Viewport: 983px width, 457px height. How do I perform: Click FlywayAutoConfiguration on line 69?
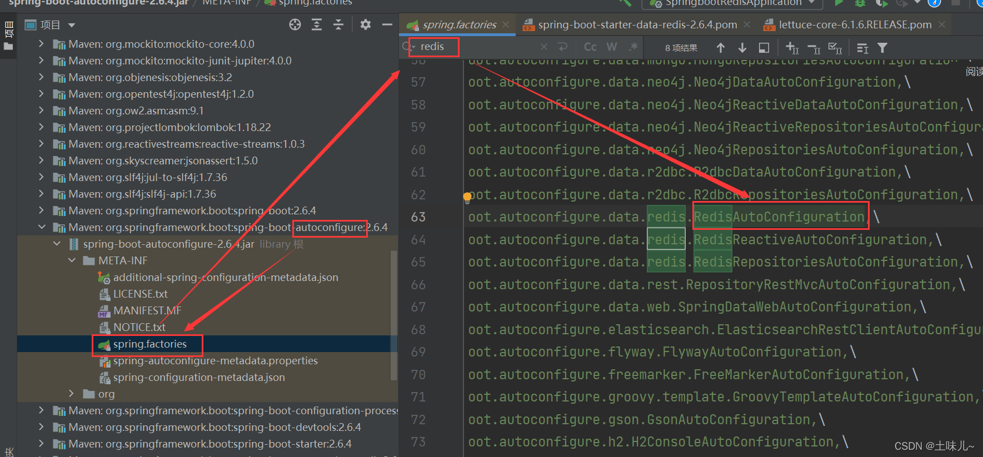[752, 352]
